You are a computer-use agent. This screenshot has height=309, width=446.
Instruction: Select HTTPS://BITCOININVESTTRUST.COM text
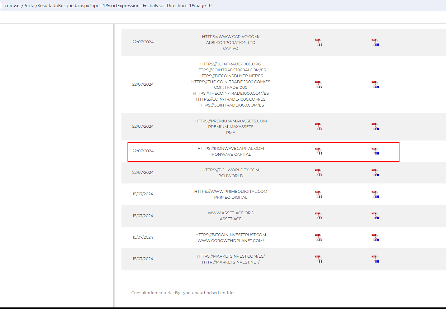(231, 235)
